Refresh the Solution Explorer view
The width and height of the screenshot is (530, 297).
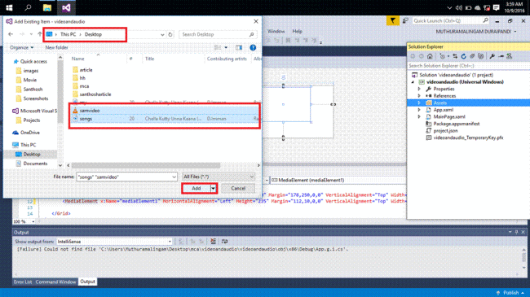[x=463, y=56]
